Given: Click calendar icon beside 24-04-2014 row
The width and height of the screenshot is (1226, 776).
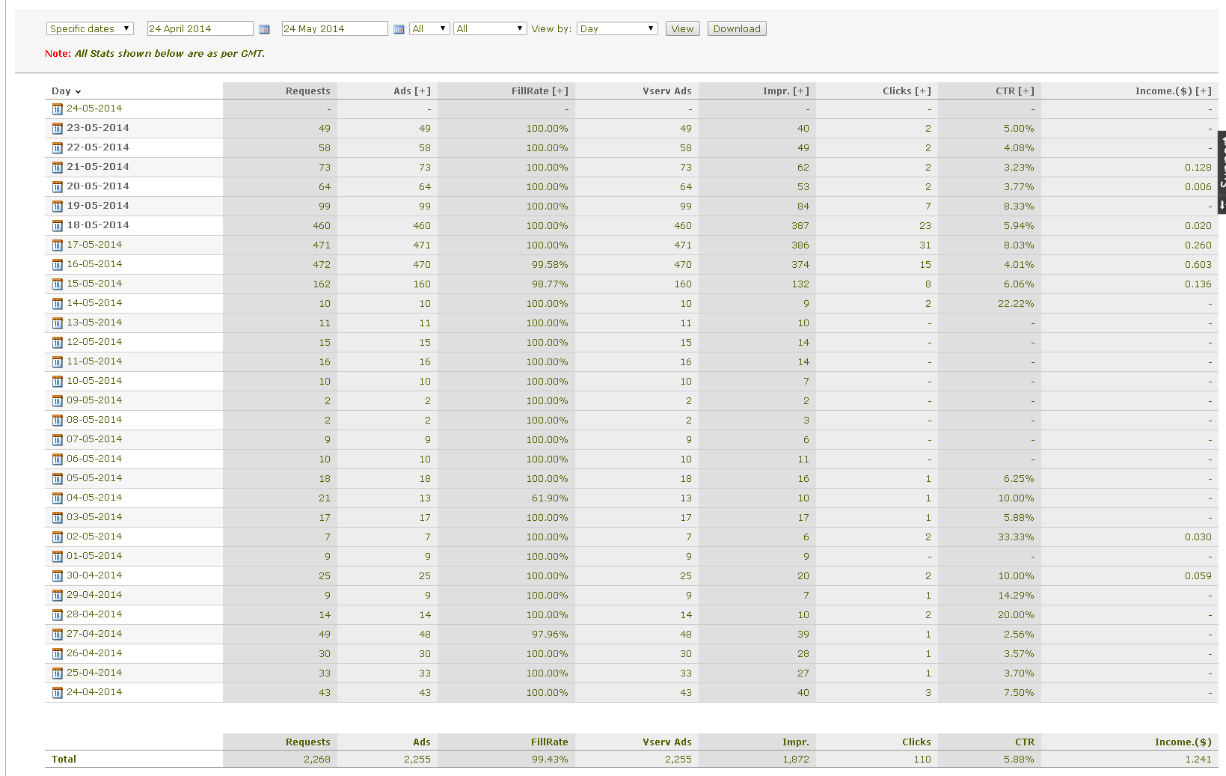Looking at the screenshot, I should (x=57, y=693).
